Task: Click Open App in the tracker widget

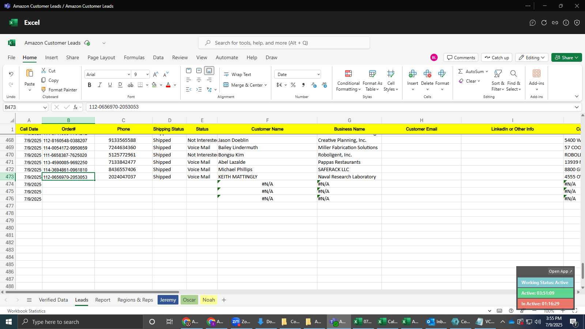Action: point(560,271)
